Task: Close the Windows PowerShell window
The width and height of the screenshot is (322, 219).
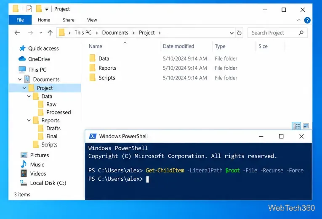Action: coord(301,136)
